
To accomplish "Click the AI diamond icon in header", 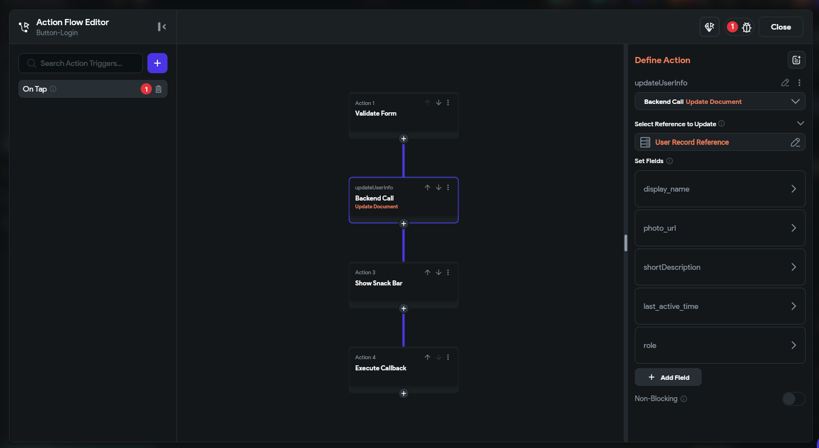I will (x=709, y=27).
